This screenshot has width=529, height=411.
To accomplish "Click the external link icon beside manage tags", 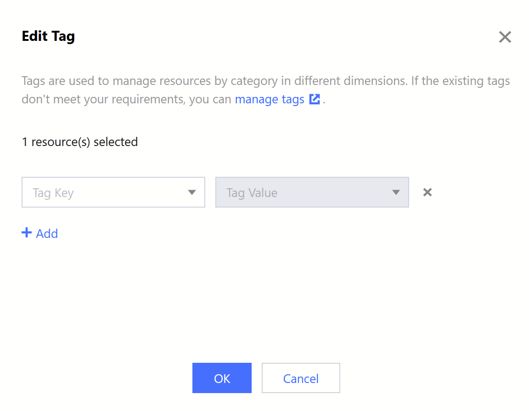I will coord(315,99).
